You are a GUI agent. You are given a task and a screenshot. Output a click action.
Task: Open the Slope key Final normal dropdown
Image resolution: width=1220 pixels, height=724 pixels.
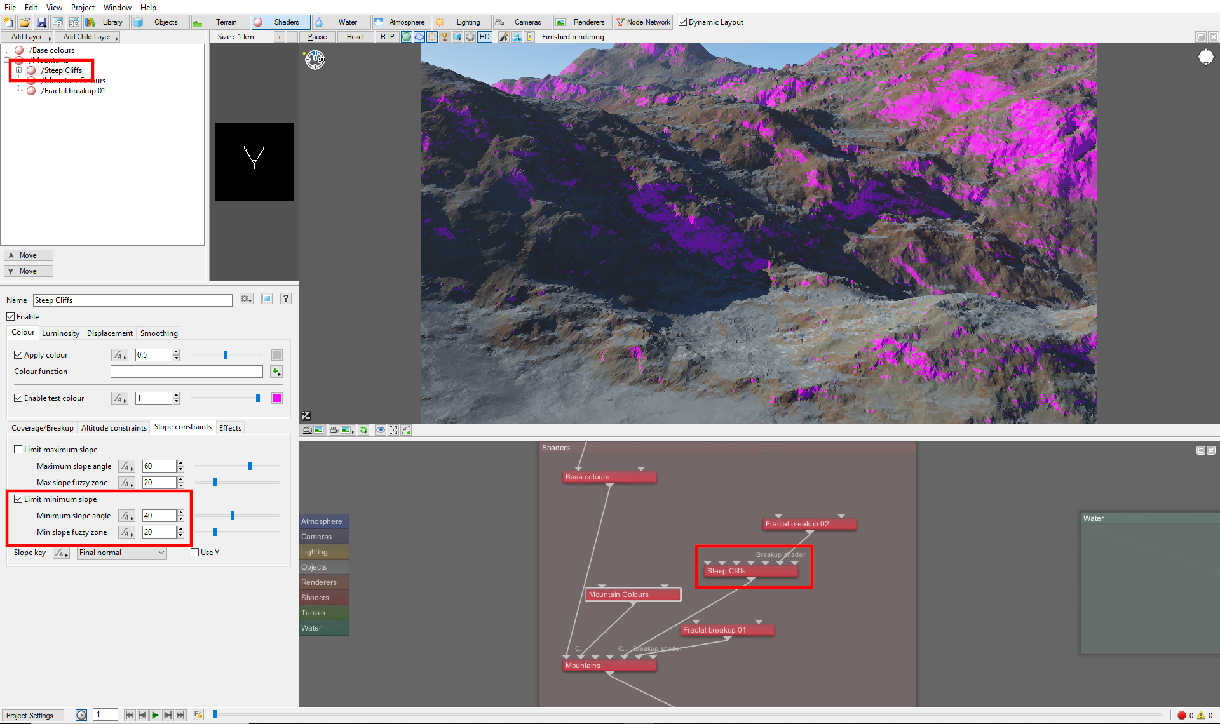(x=122, y=553)
